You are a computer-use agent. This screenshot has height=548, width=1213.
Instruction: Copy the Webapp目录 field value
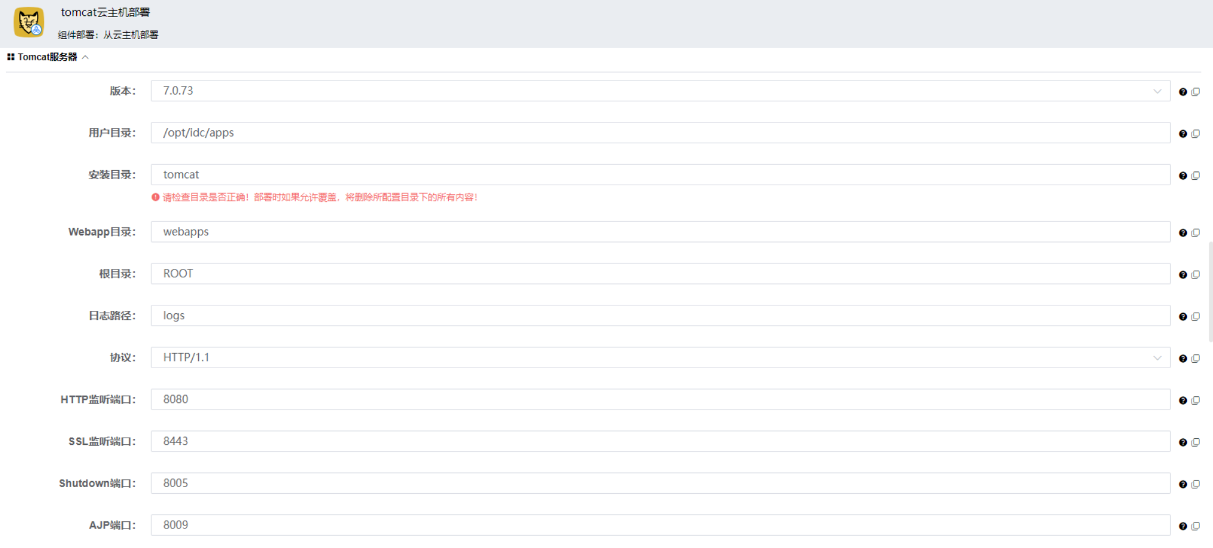1195,233
